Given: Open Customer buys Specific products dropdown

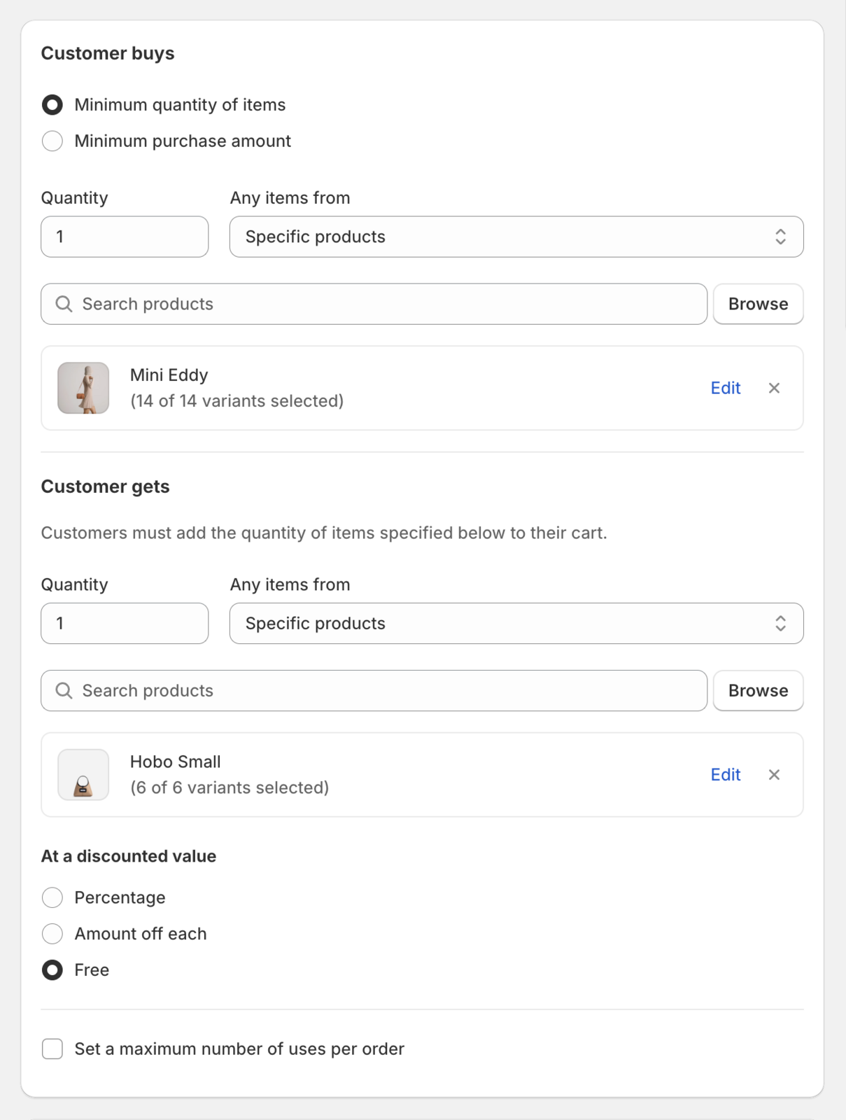Looking at the screenshot, I should coord(516,237).
